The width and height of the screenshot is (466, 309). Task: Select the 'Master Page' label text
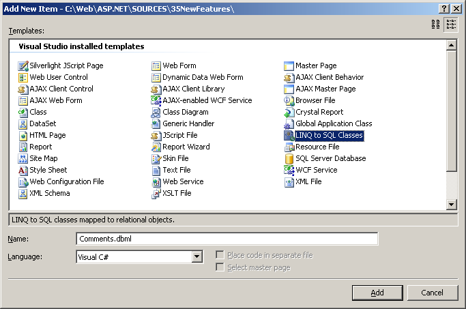tap(316, 65)
